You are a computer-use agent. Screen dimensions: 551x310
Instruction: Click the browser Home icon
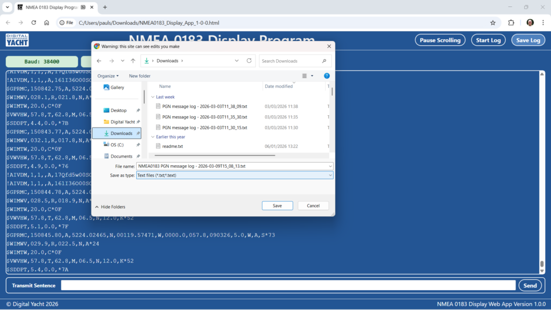[x=47, y=23]
